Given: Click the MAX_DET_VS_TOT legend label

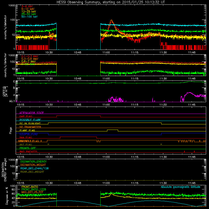Looking at the screenshot, I should pos(32,192).
